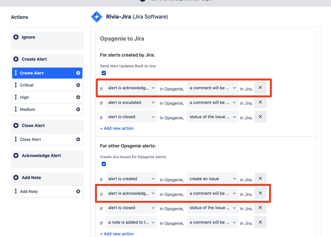Select the Add Note action item

(x=47, y=191)
